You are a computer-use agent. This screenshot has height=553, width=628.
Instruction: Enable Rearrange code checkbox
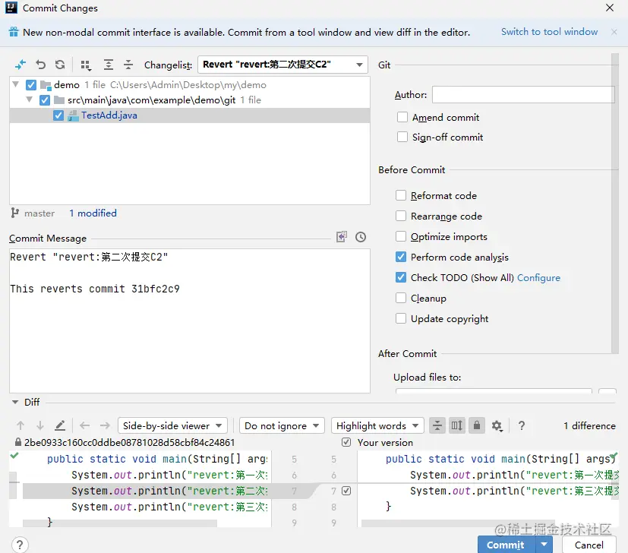pos(401,216)
